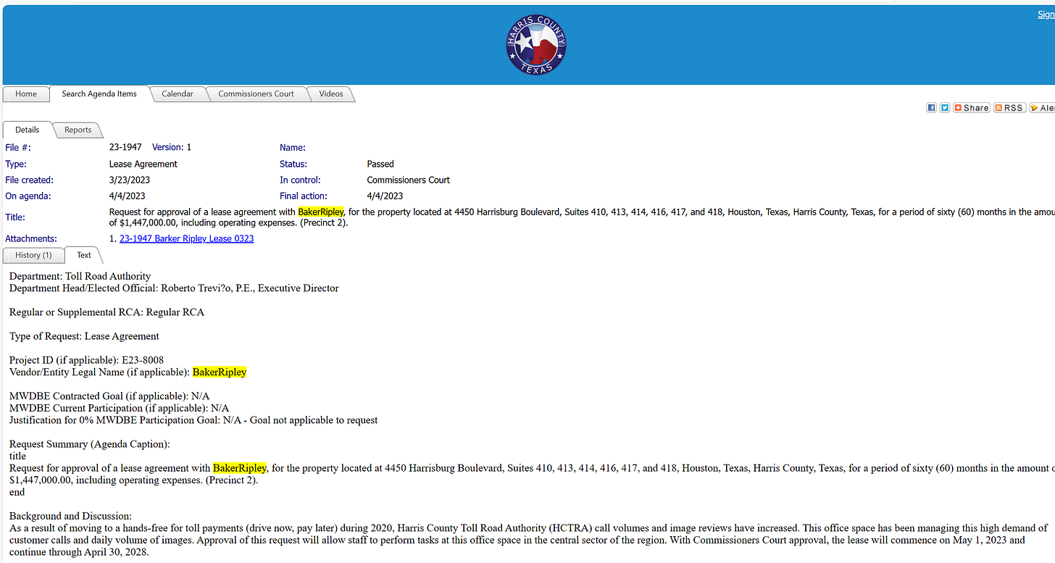Click the Type of Request: Lease Agreement line
The width and height of the screenshot is (1055, 563).
click(x=84, y=336)
